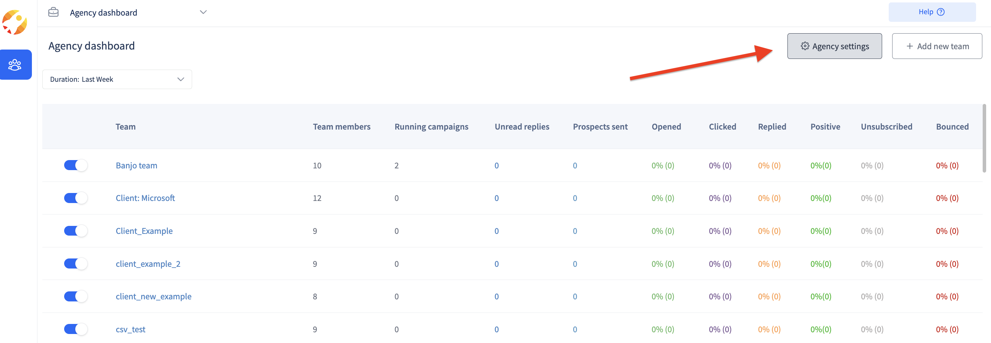Open the teams sidebar icon
991x343 pixels.
pos(15,64)
